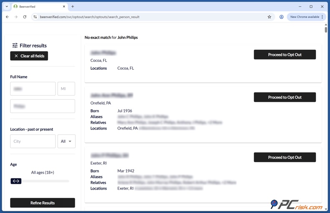Maximize the Chrome window

(311, 7)
